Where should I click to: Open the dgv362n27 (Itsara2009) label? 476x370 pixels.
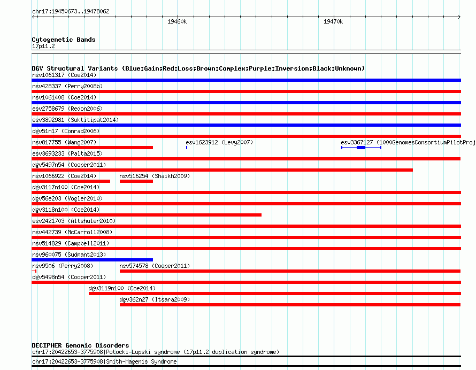pyautogui.click(x=155, y=299)
